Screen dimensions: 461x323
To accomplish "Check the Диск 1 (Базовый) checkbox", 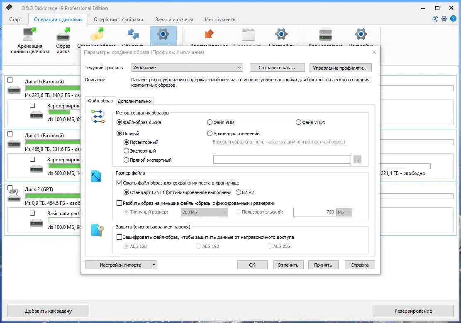I will (10, 134).
